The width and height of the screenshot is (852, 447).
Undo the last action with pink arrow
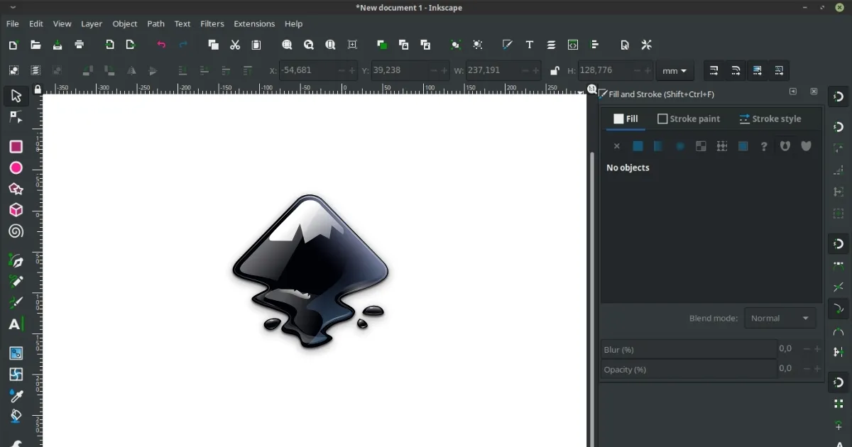point(161,45)
